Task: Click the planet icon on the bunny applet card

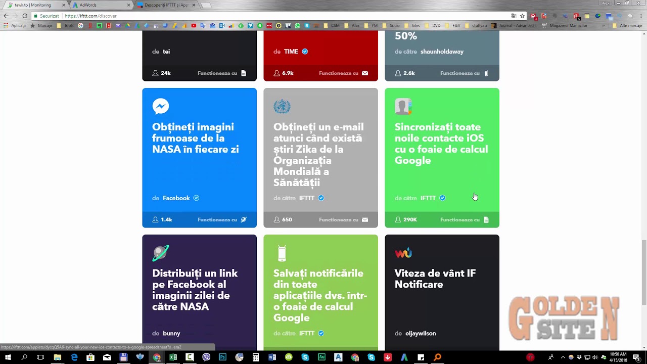Action: point(160,253)
